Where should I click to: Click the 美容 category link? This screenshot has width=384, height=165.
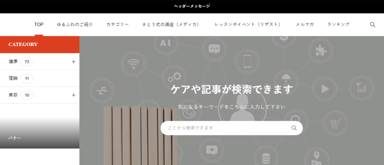pyautogui.click(x=13, y=95)
